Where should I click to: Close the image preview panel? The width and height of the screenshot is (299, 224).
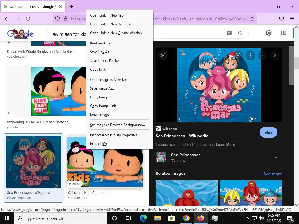(163, 55)
